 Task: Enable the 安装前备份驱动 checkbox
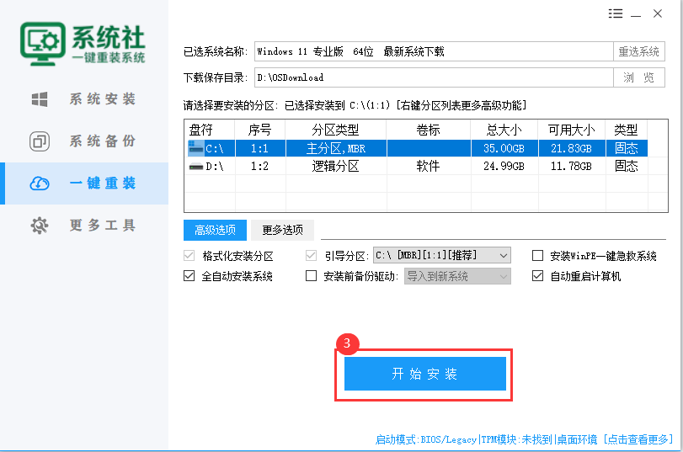(311, 276)
